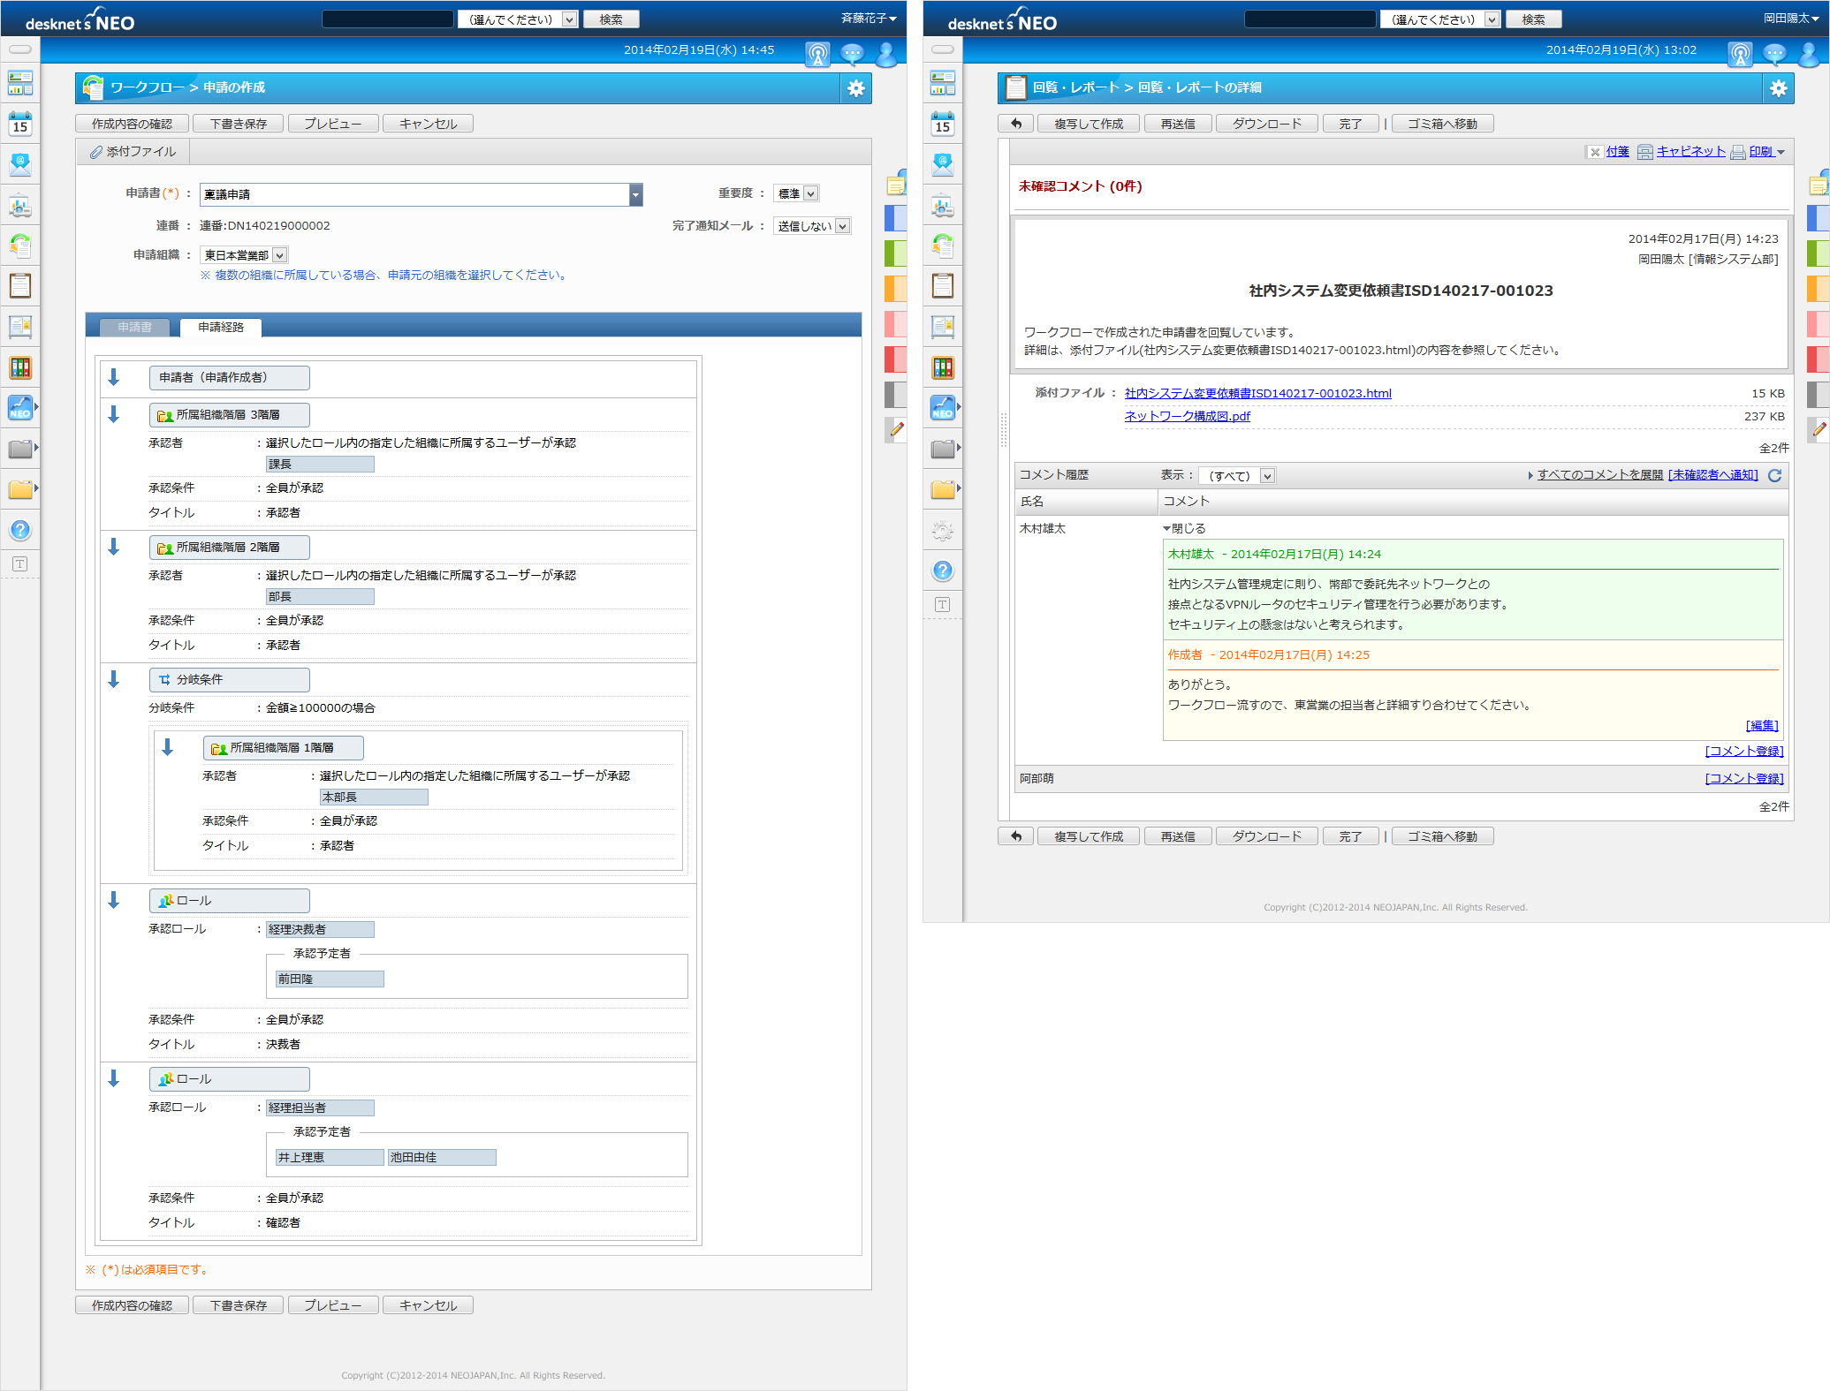Click the bottom キャンセル button in workflow window
The height and width of the screenshot is (1391, 1830).
[x=428, y=1305]
